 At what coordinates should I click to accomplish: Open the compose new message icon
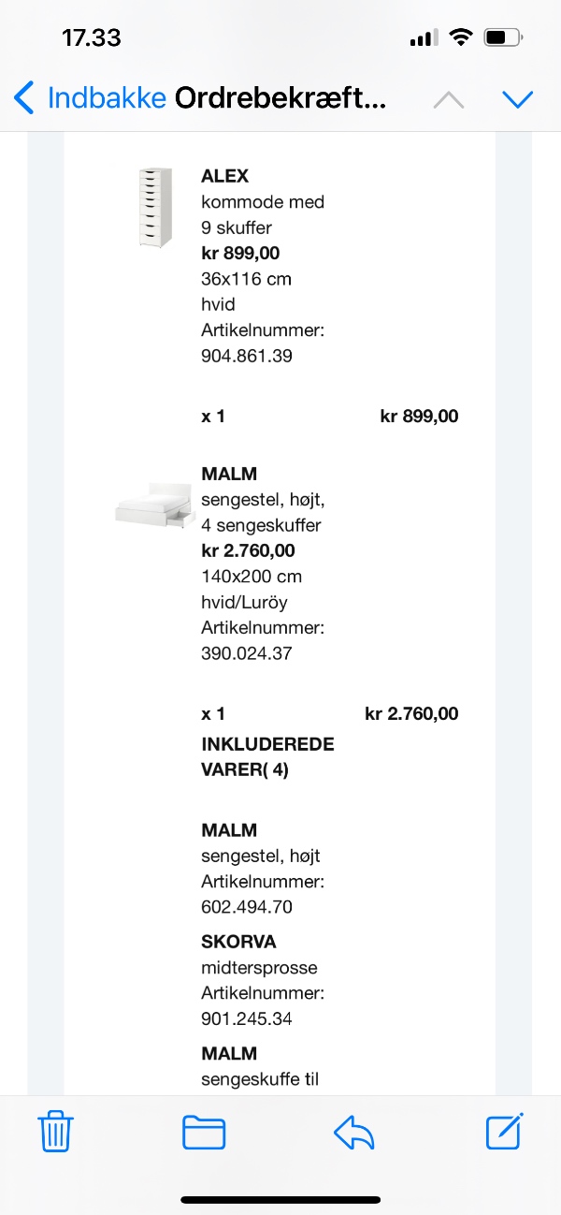(x=503, y=1133)
